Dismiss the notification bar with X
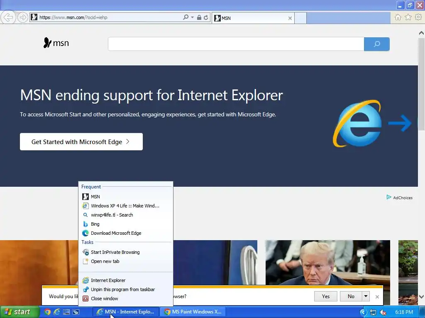The width and height of the screenshot is (425, 318). [x=377, y=296]
